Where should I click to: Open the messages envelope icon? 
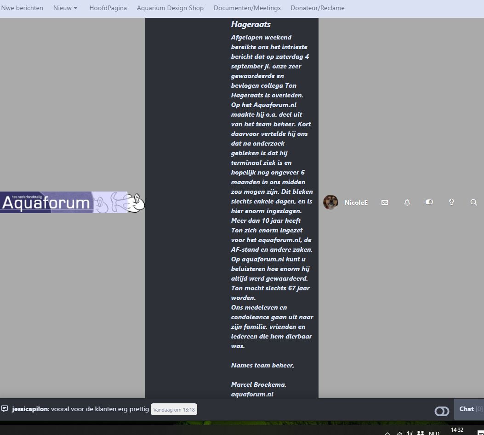(385, 202)
